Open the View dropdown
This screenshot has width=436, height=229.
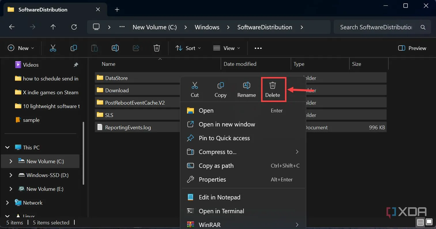(227, 48)
